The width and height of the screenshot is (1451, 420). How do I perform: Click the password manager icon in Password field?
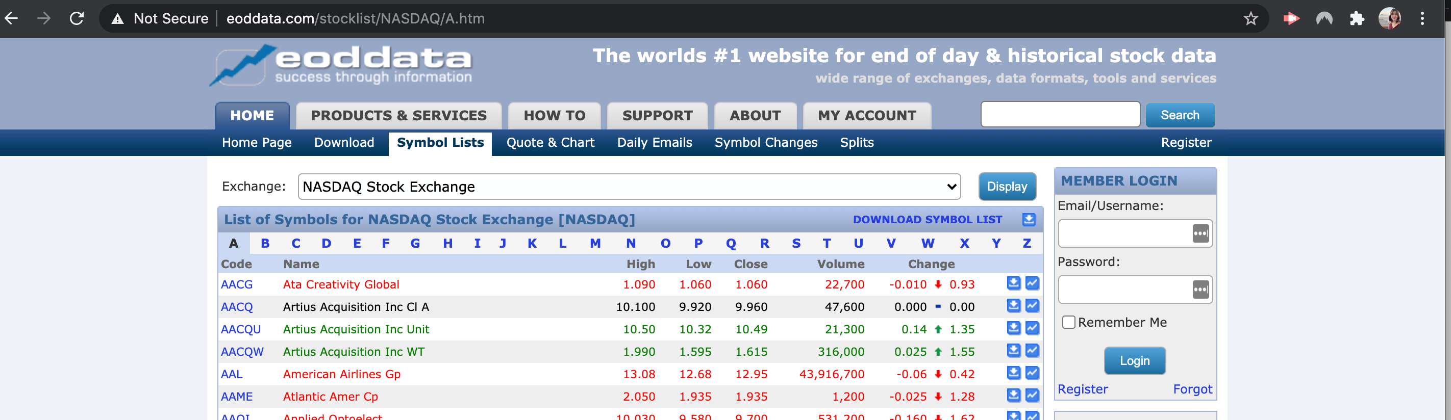[x=1200, y=290]
